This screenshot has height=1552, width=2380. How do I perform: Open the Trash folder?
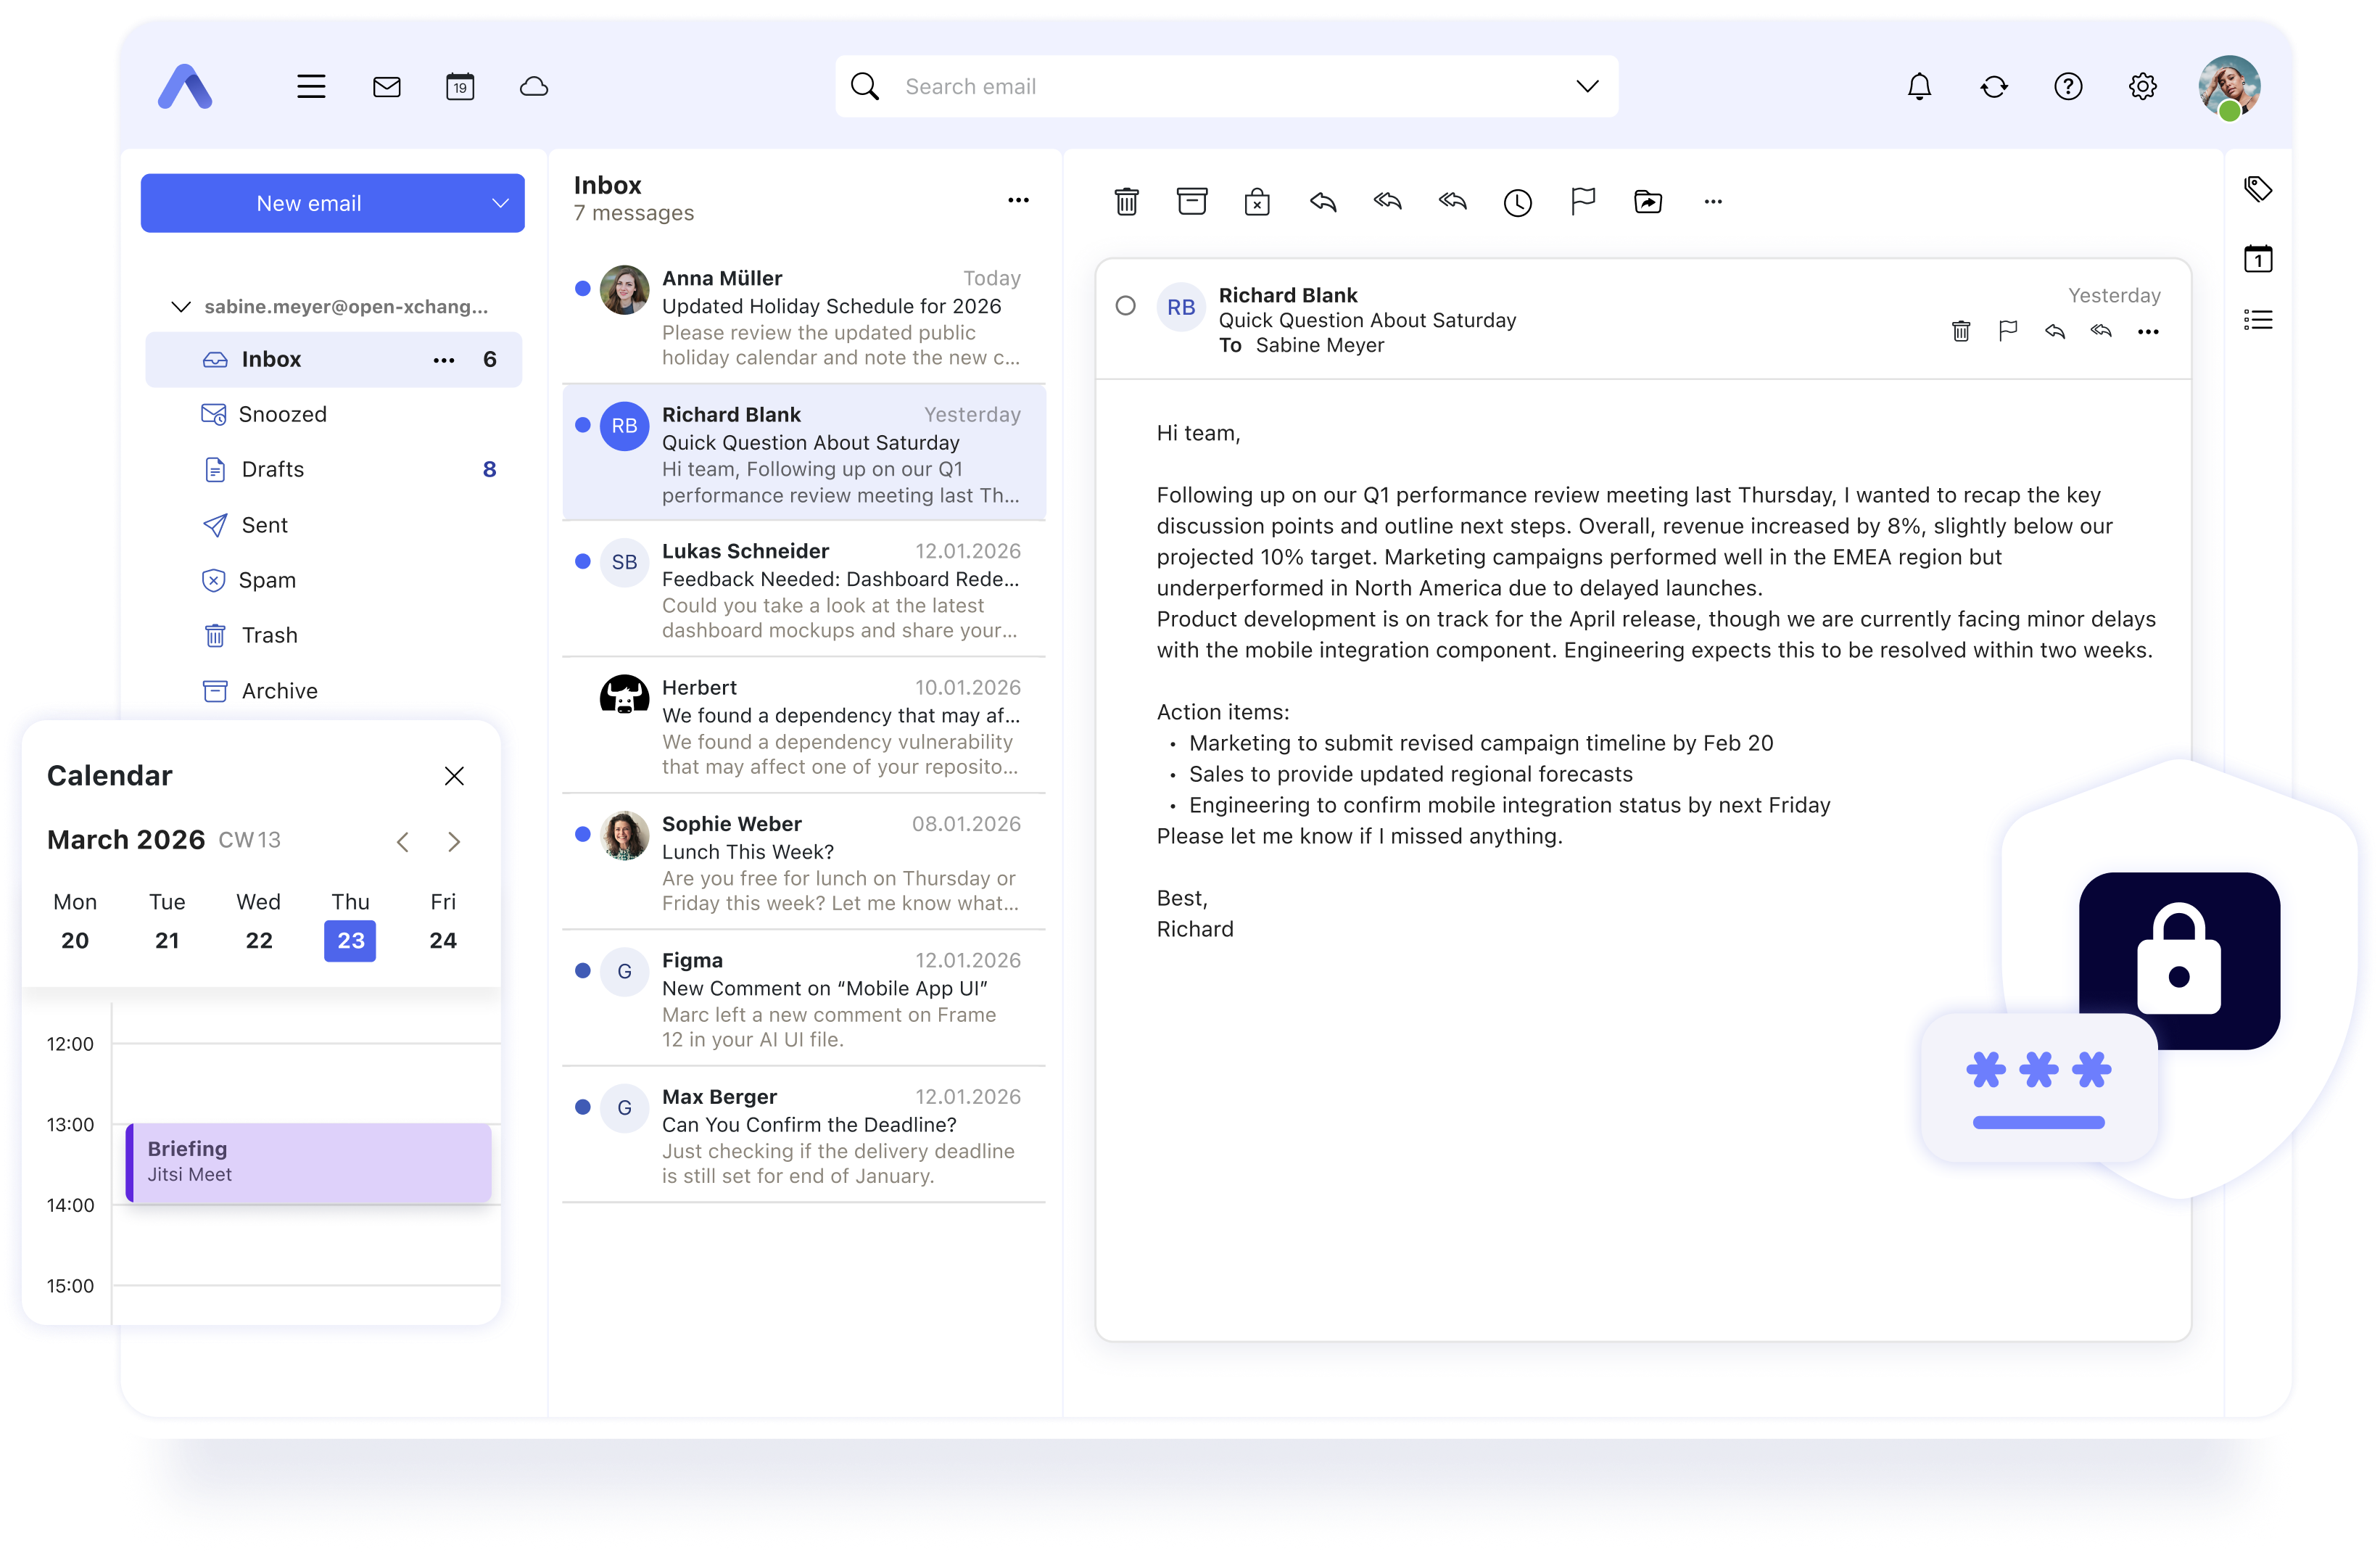(x=334, y=635)
